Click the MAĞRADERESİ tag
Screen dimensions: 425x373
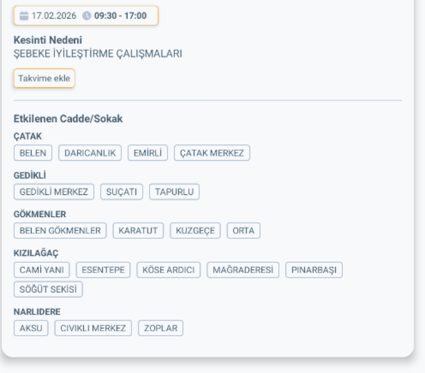pyautogui.click(x=243, y=270)
